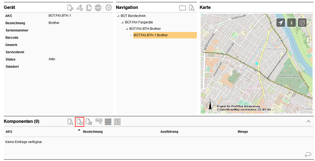This screenshot has height=161, width=315.
Task: Click the search component icon in Komponenten toolbar
Action: (x=70, y=122)
